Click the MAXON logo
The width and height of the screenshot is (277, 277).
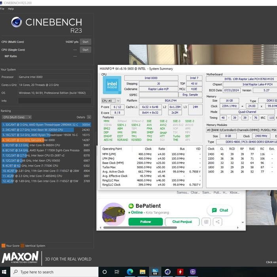[x=20, y=257]
